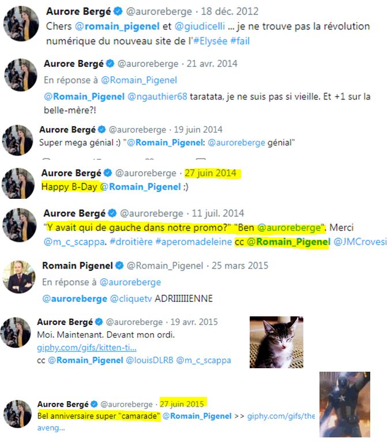Click the avatar on the 27 juin 2015 tweet
Screen dimensions: 391x442
point(17,414)
